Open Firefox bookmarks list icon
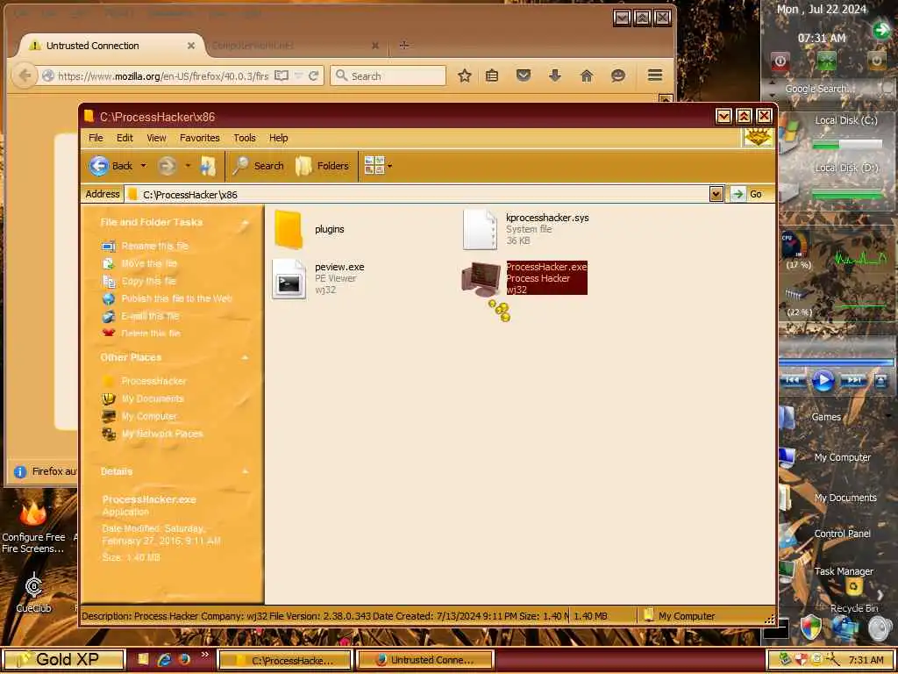The image size is (898, 674). [492, 75]
